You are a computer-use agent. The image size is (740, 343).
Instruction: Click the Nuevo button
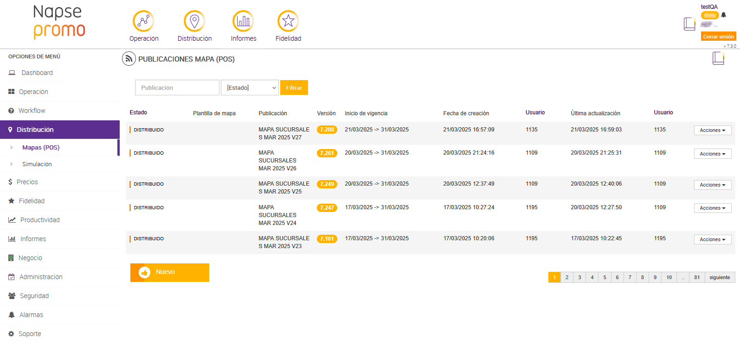click(x=169, y=272)
